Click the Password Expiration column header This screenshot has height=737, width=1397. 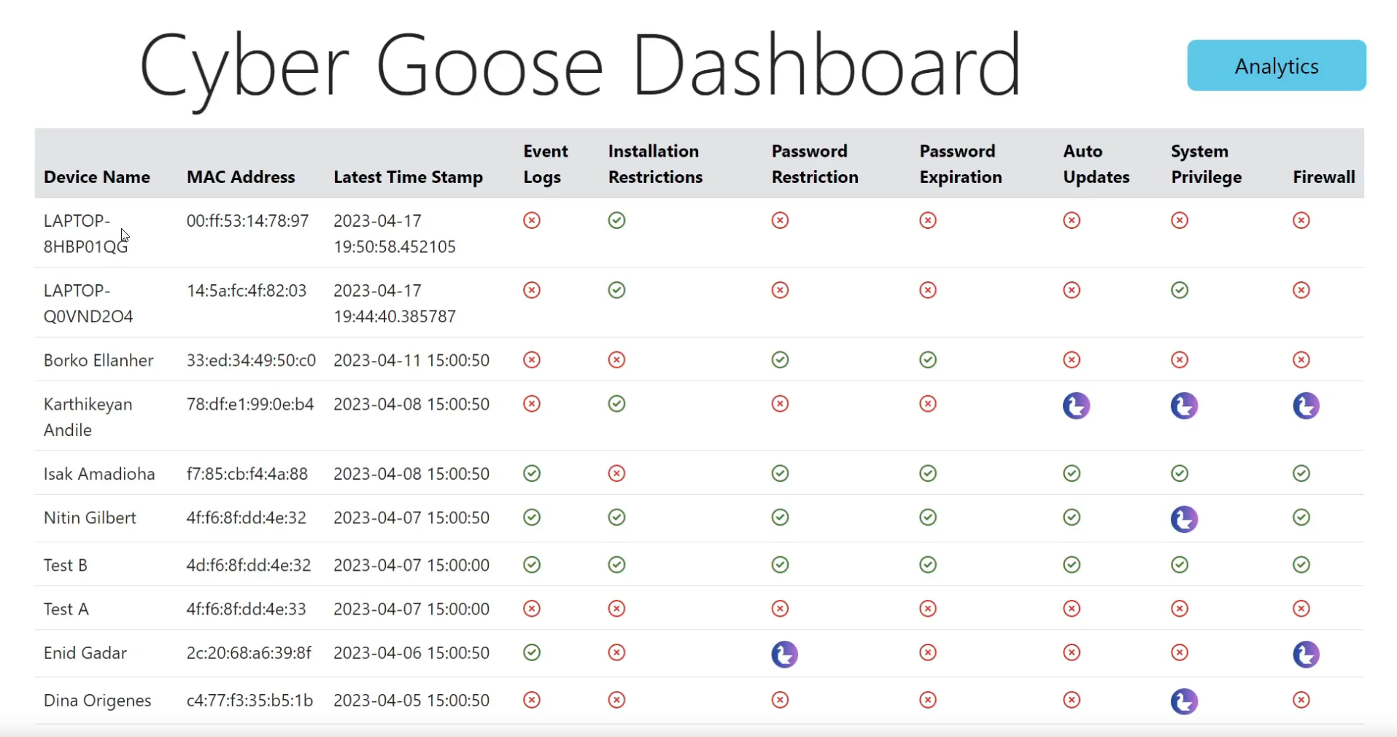(x=961, y=164)
